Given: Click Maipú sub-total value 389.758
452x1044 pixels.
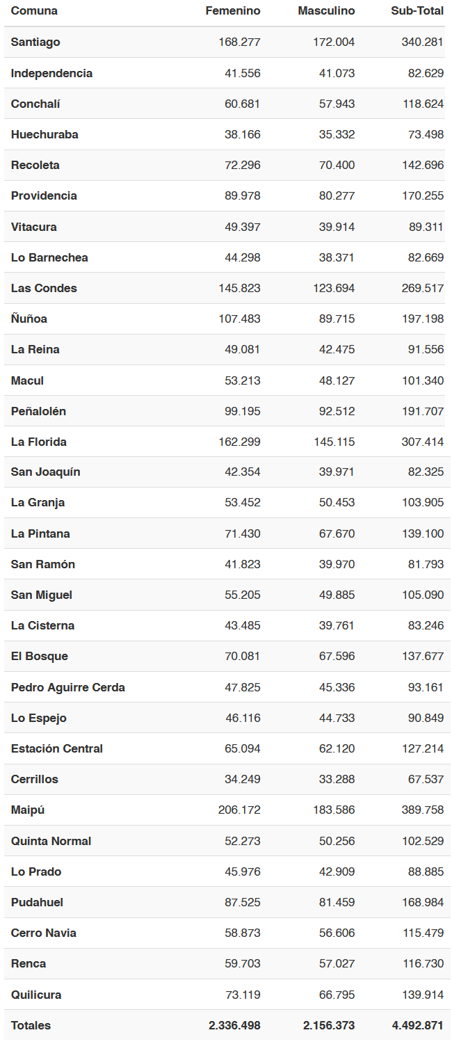Looking at the screenshot, I should (422, 810).
